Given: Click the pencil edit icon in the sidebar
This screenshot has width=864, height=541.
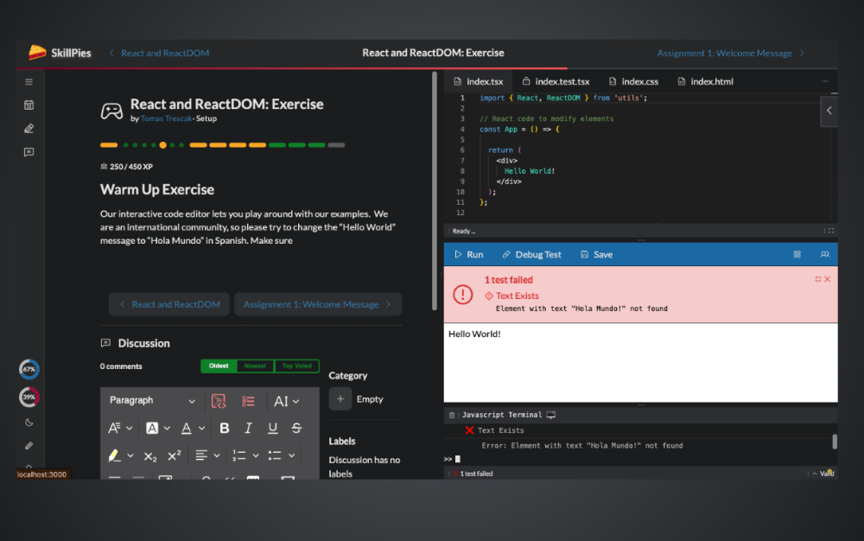Looking at the screenshot, I should tap(29, 128).
